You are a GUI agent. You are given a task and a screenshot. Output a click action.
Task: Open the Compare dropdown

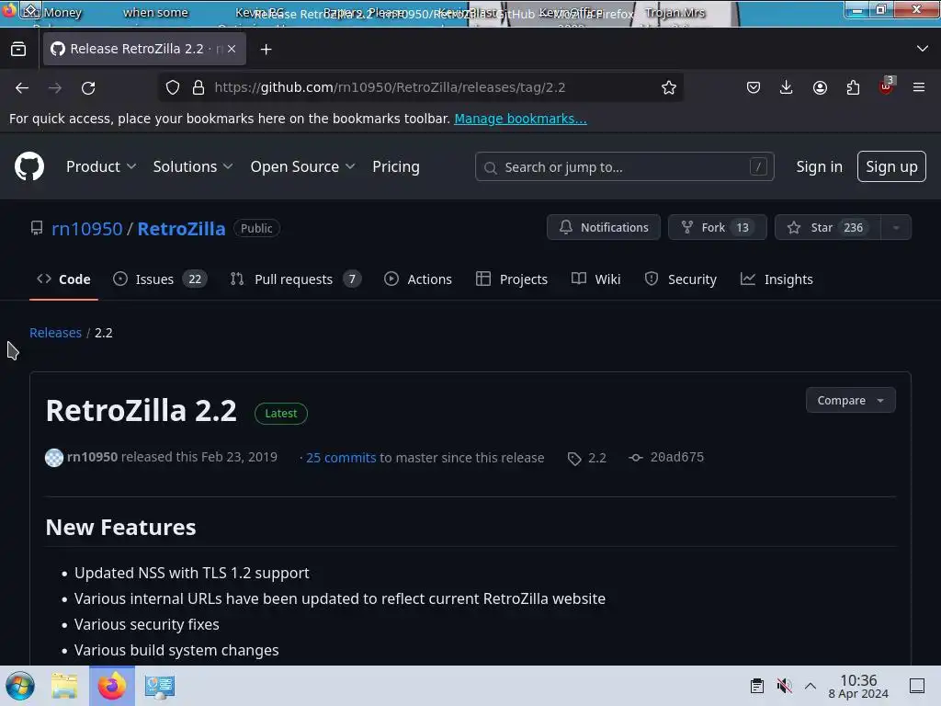pyautogui.click(x=850, y=401)
